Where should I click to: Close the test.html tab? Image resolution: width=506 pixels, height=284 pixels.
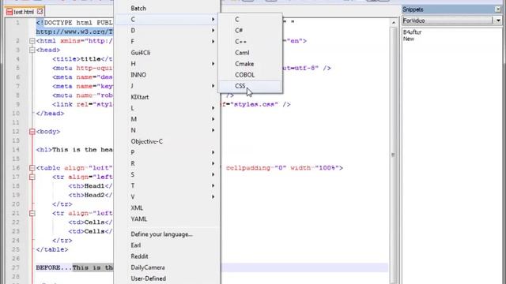[40, 12]
